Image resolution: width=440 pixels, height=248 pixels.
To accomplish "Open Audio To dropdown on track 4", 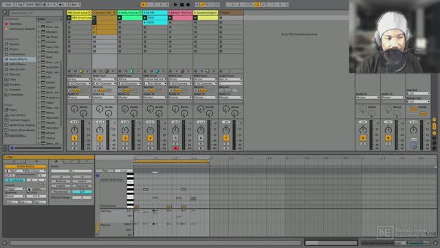I will tap(155, 98).
